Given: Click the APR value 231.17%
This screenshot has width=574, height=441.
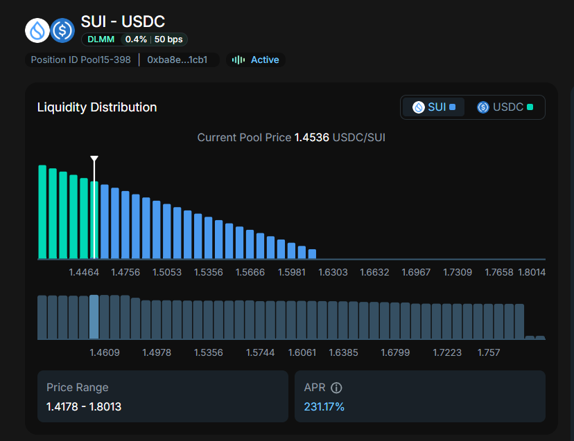Looking at the screenshot, I should tap(324, 406).
